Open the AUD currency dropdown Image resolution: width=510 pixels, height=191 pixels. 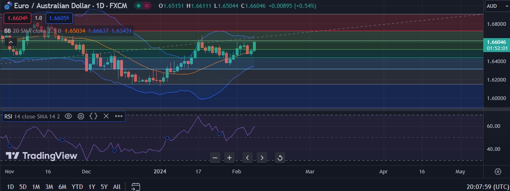coord(497,6)
